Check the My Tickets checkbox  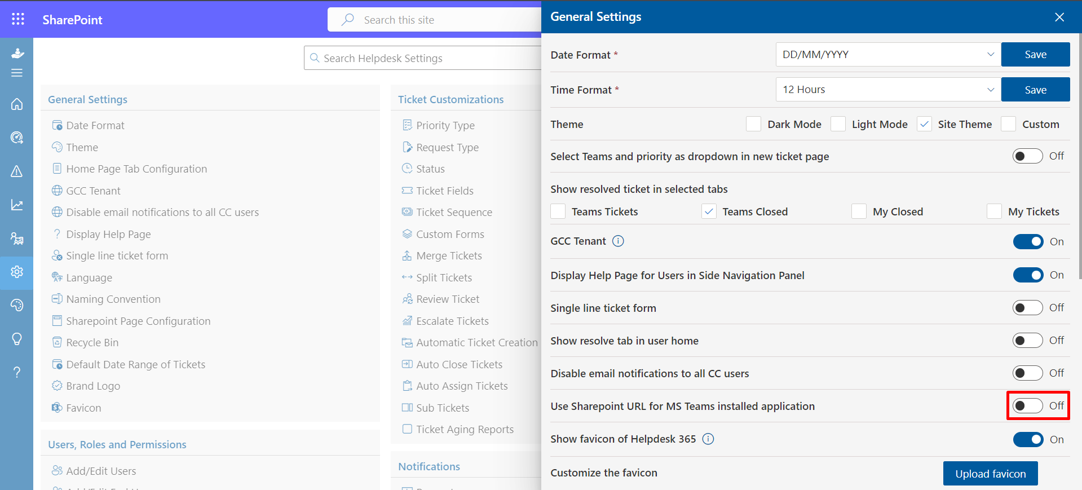tap(994, 211)
